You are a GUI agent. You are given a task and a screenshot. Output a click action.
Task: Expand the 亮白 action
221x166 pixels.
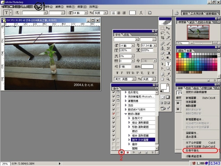pos(126,105)
